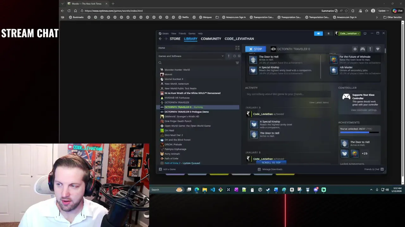
Task: Select Mortal Kombat X in library list
Action: pos(174,79)
